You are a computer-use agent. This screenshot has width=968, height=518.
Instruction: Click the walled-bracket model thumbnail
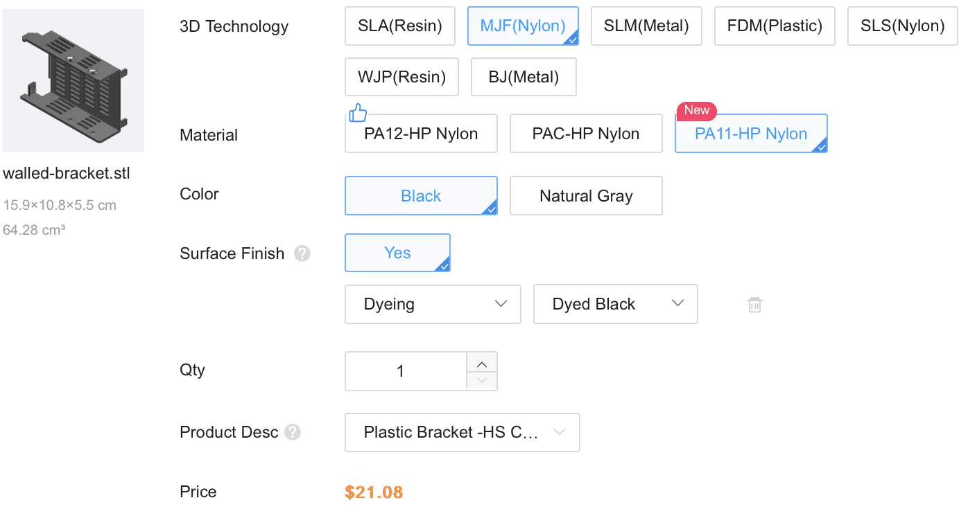74,80
